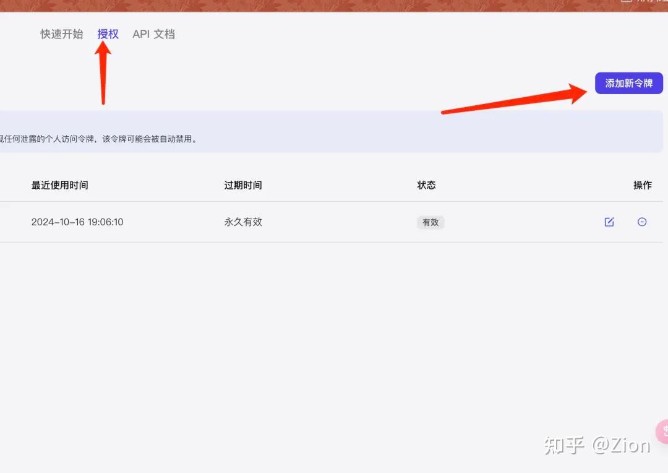The image size is (668, 473).
Task: Click the 有效 status badge
Action: [x=430, y=222]
